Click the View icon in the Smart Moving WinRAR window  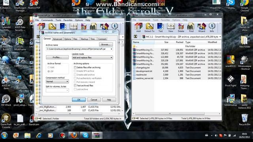click(171, 28)
